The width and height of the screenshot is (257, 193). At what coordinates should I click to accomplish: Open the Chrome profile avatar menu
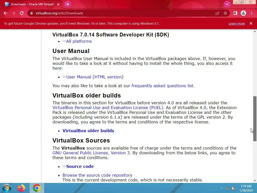[243, 13]
